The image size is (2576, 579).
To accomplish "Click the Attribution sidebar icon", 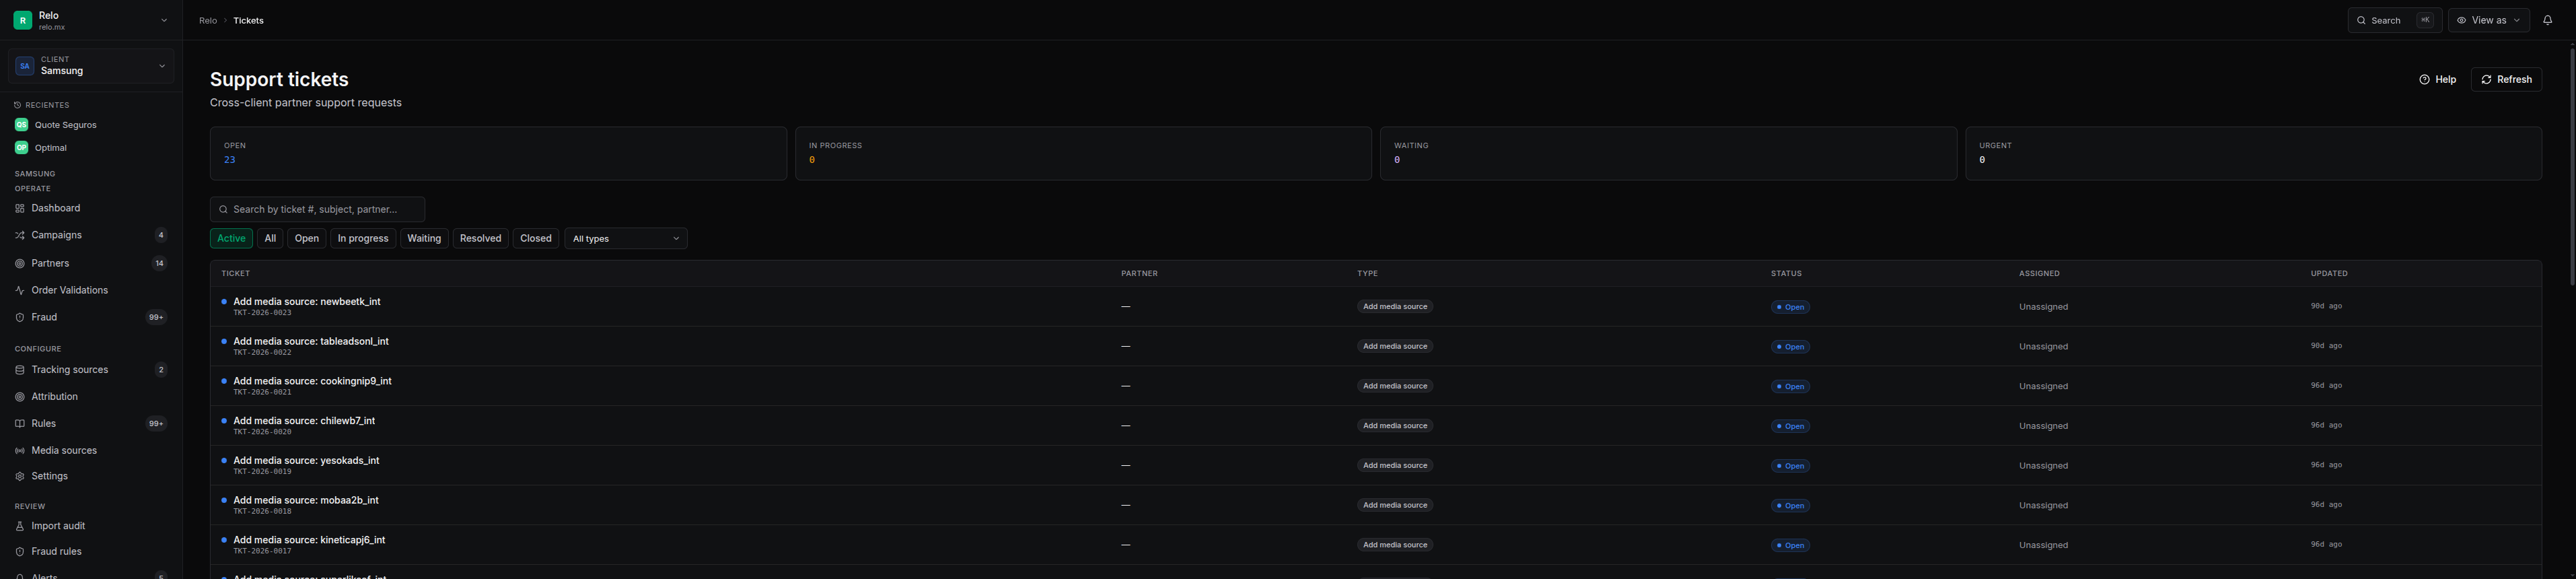I will pyautogui.click(x=19, y=397).
